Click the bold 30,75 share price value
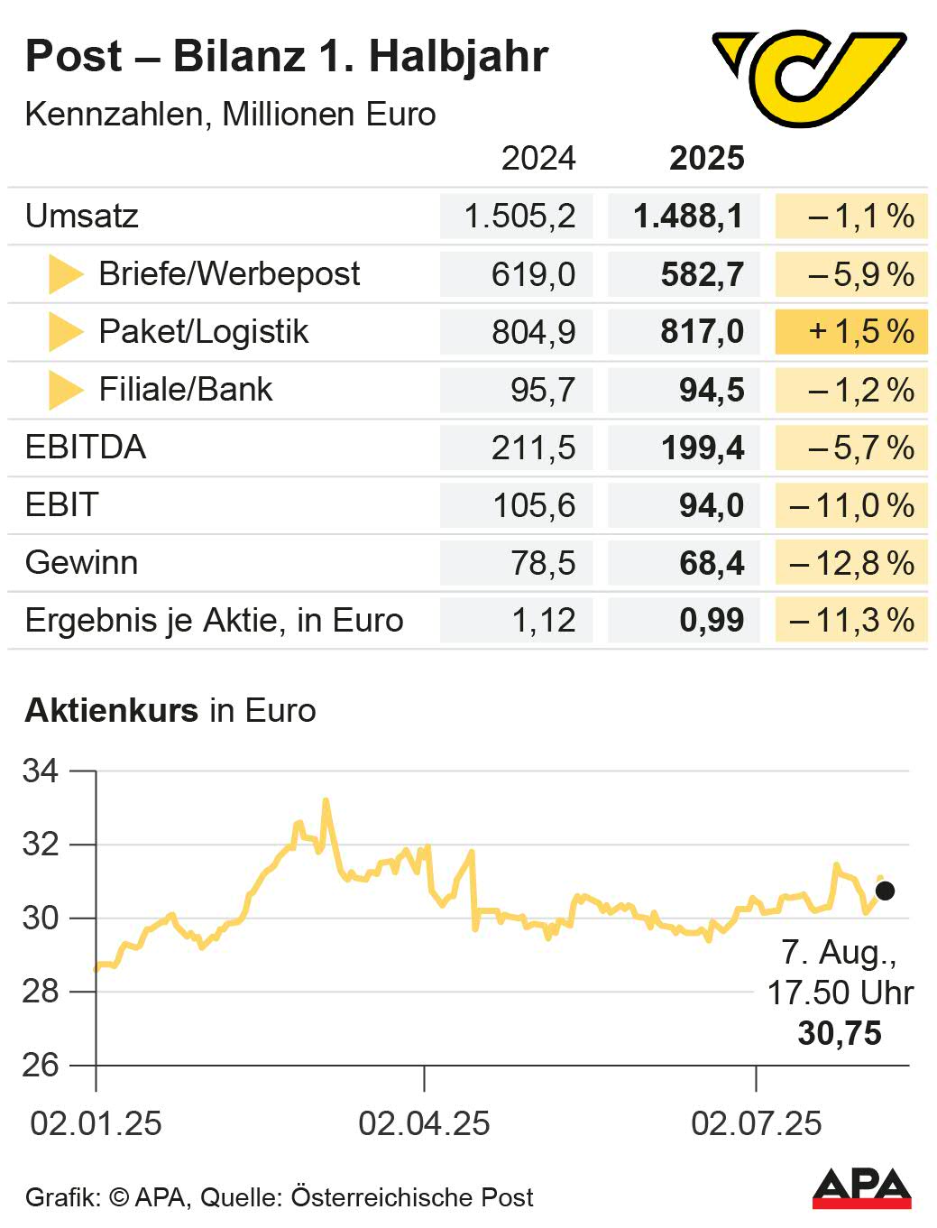This screenshot has height=1228, width=937. [840, 1033]
